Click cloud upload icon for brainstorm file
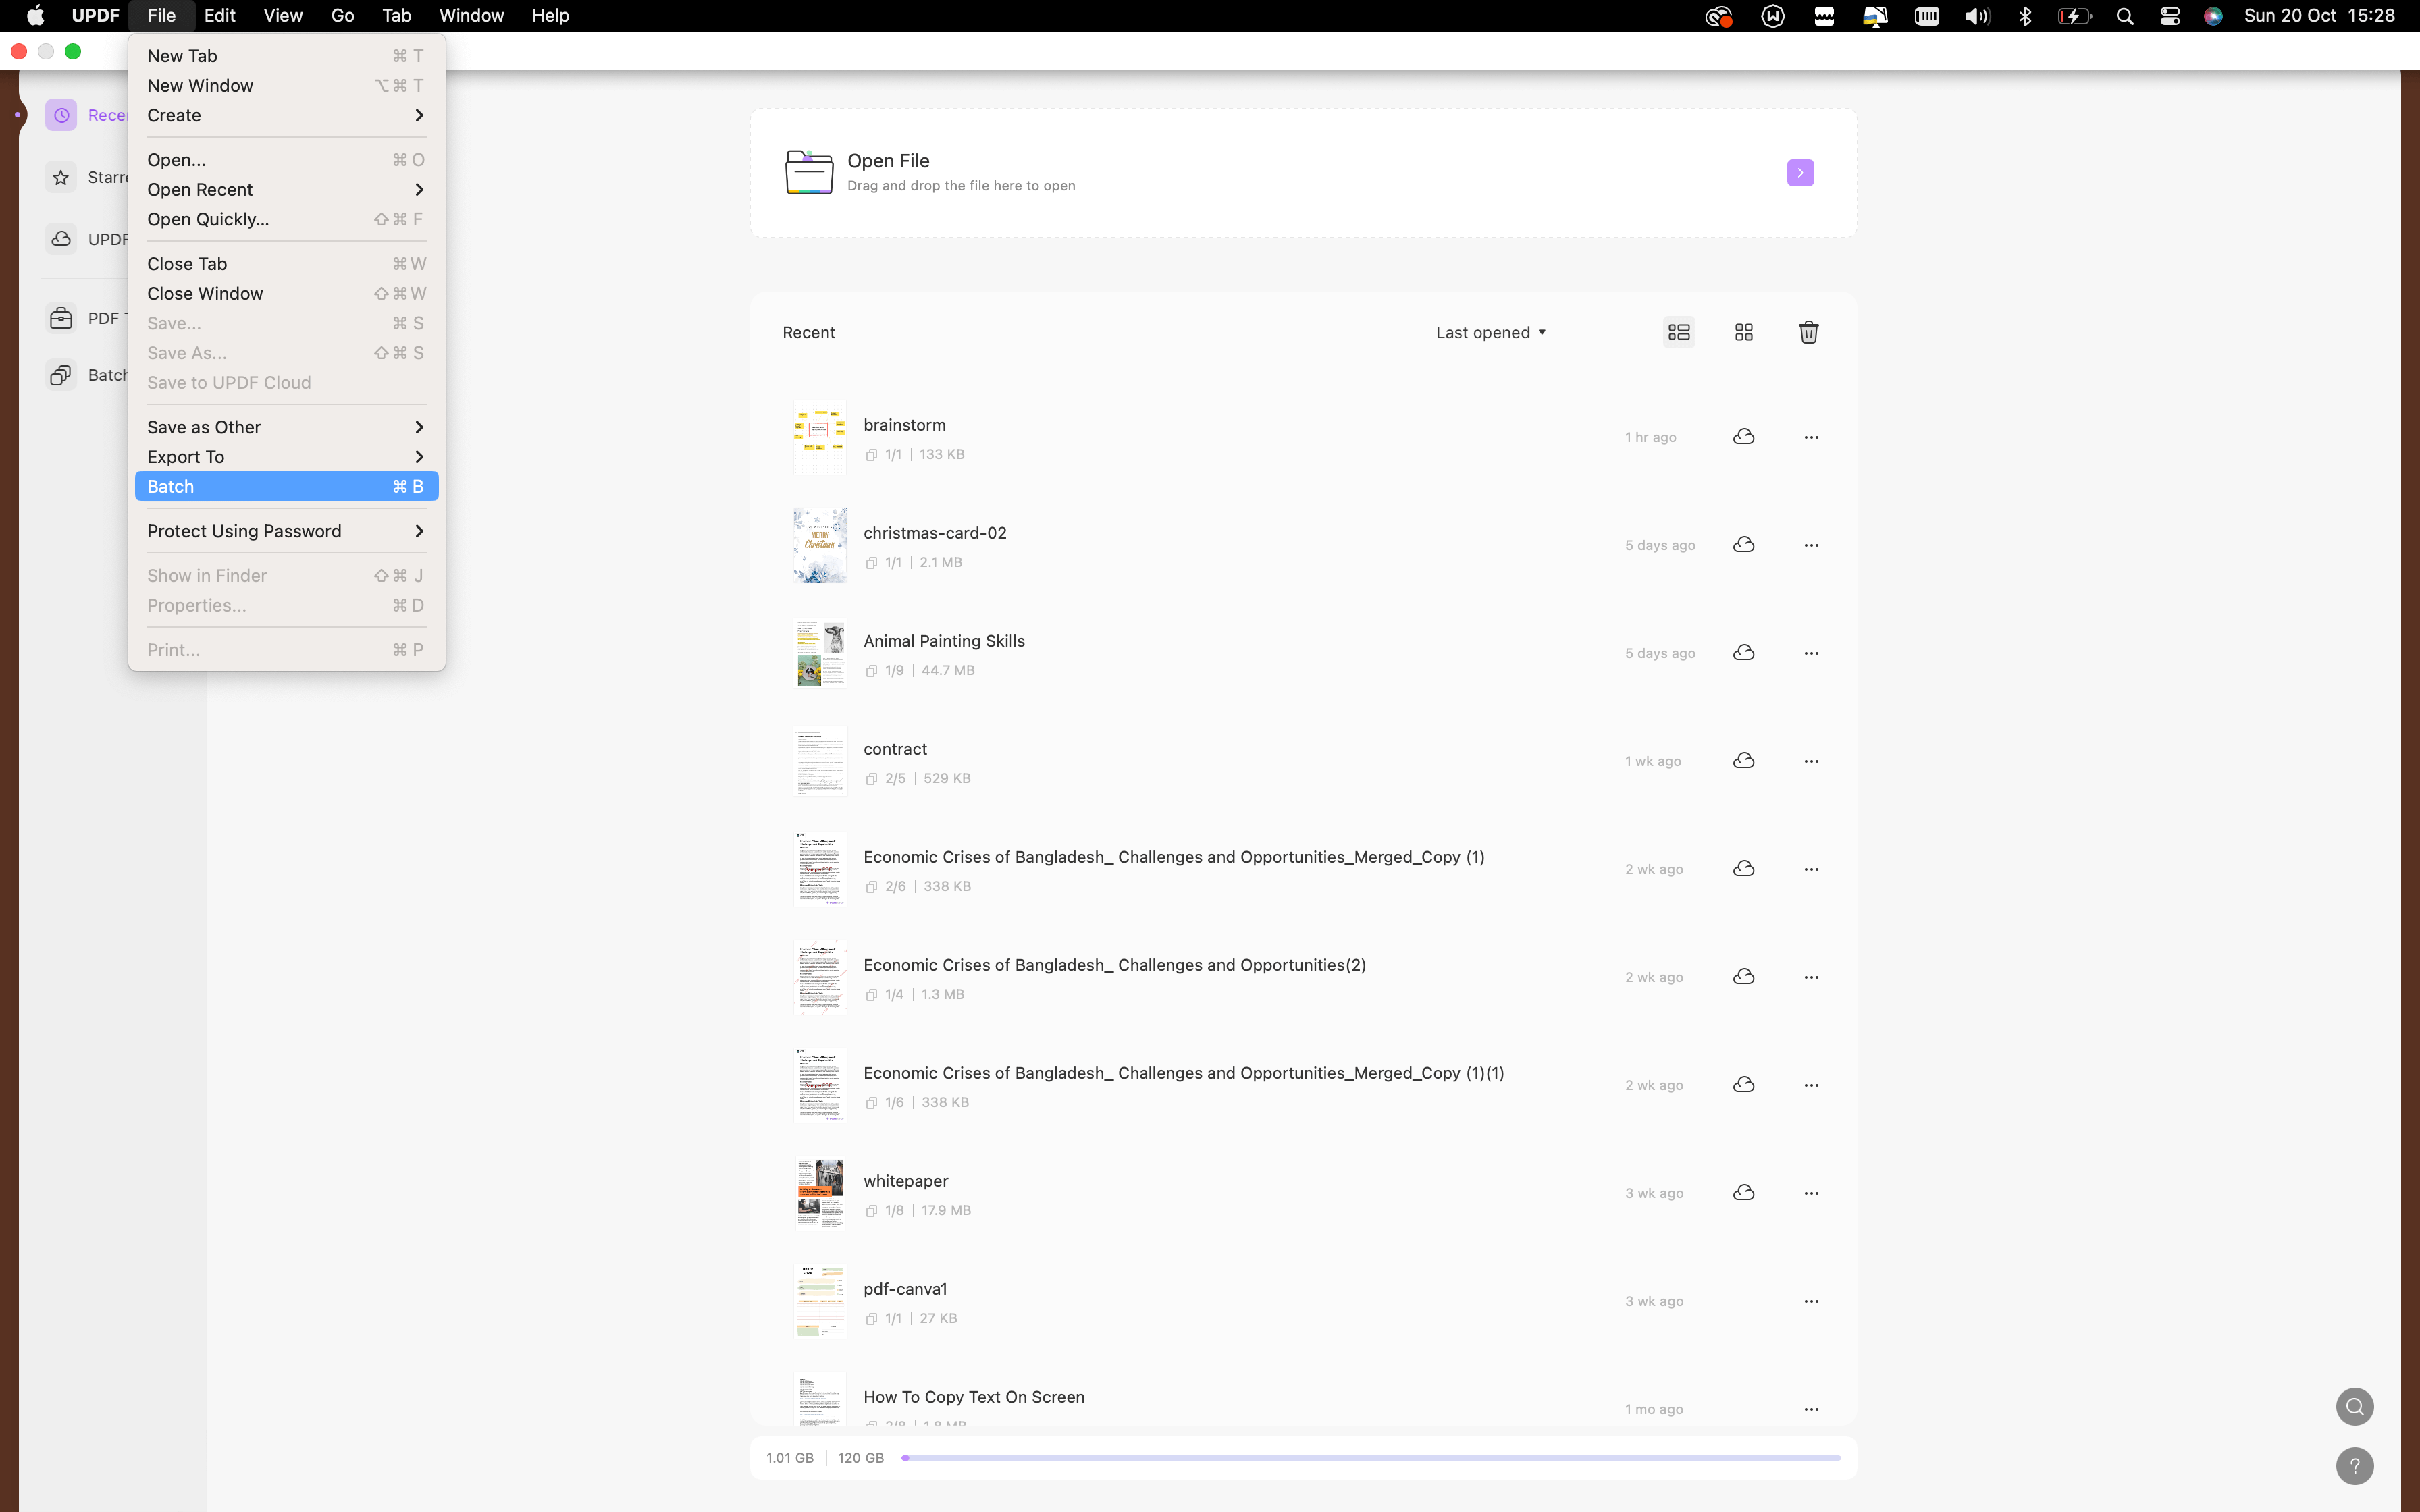Image resolution: width=2420 pixels, height=1512 pixels. coord(1743,437)
